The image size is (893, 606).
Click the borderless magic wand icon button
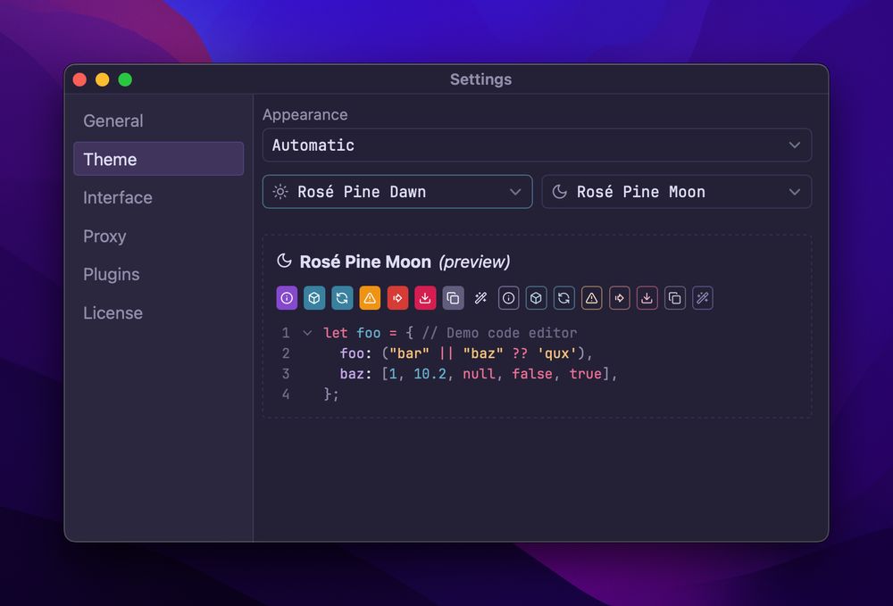click(480, 298)
